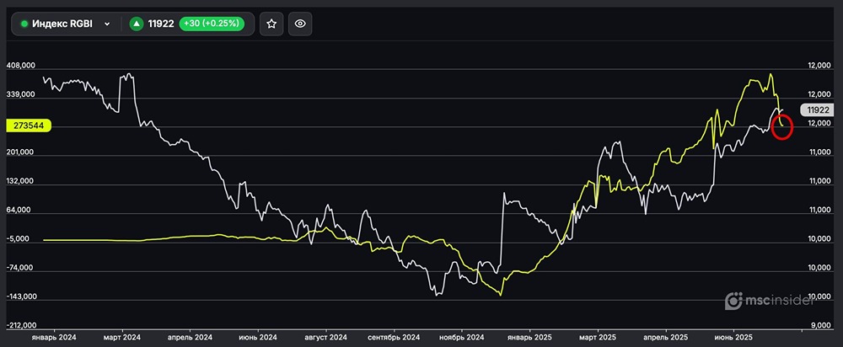Click the январь 2024 date label
This screenshot has width=843, height=347.
click(56, 336)
